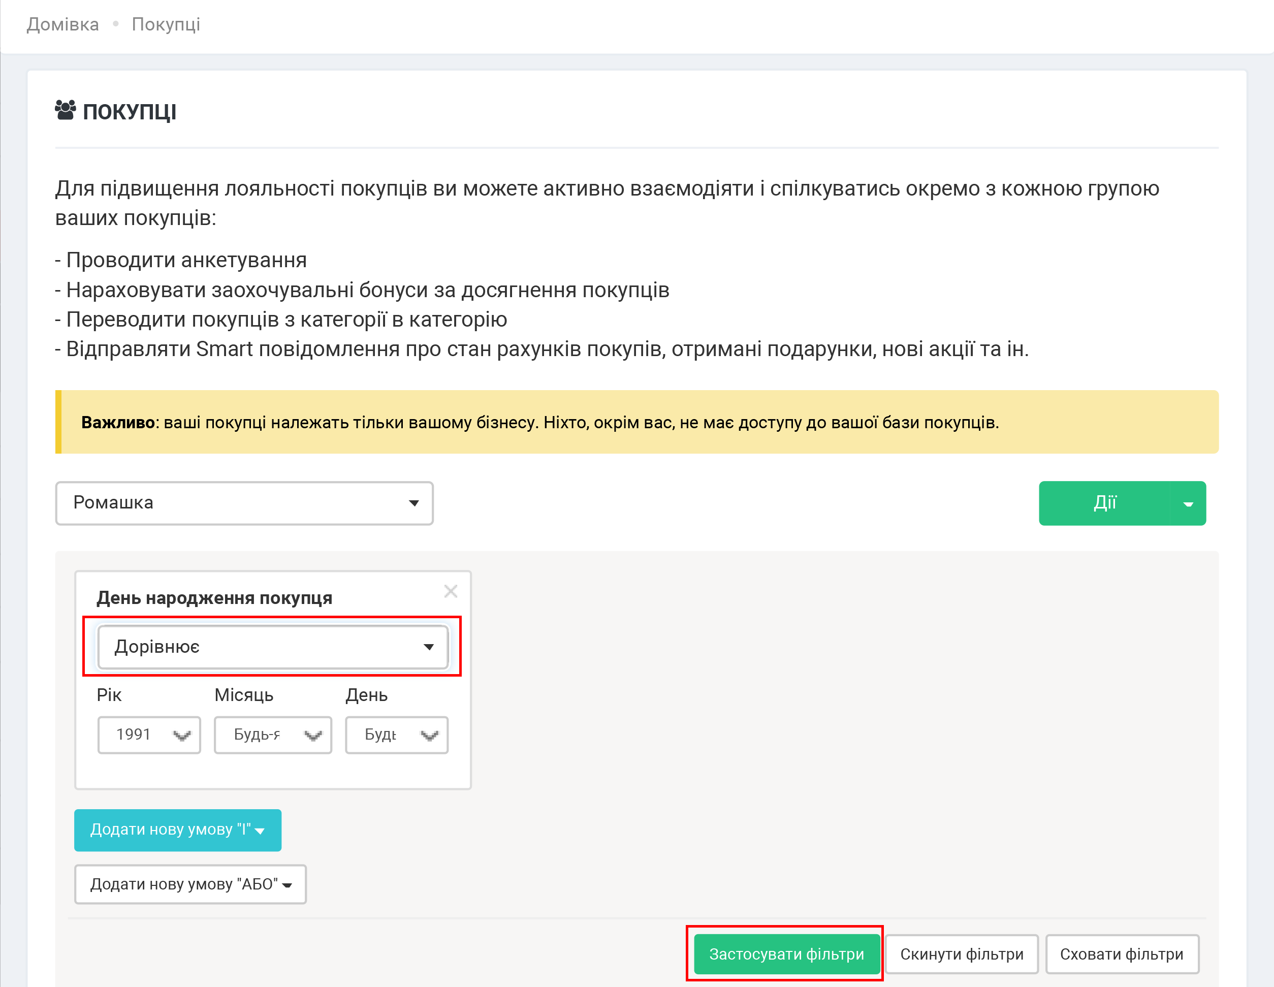Open the Рік year selector showing 1991
The height and width of the screenshot is (987, 1274).
(149, 735)
